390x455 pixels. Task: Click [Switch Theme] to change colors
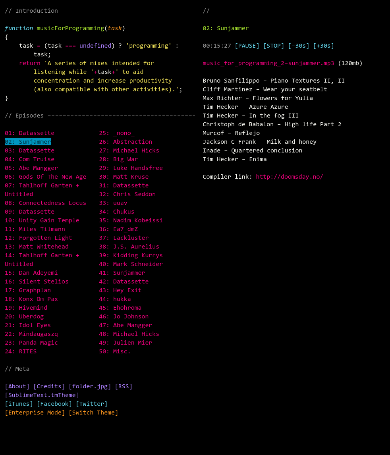pos(93,413)
